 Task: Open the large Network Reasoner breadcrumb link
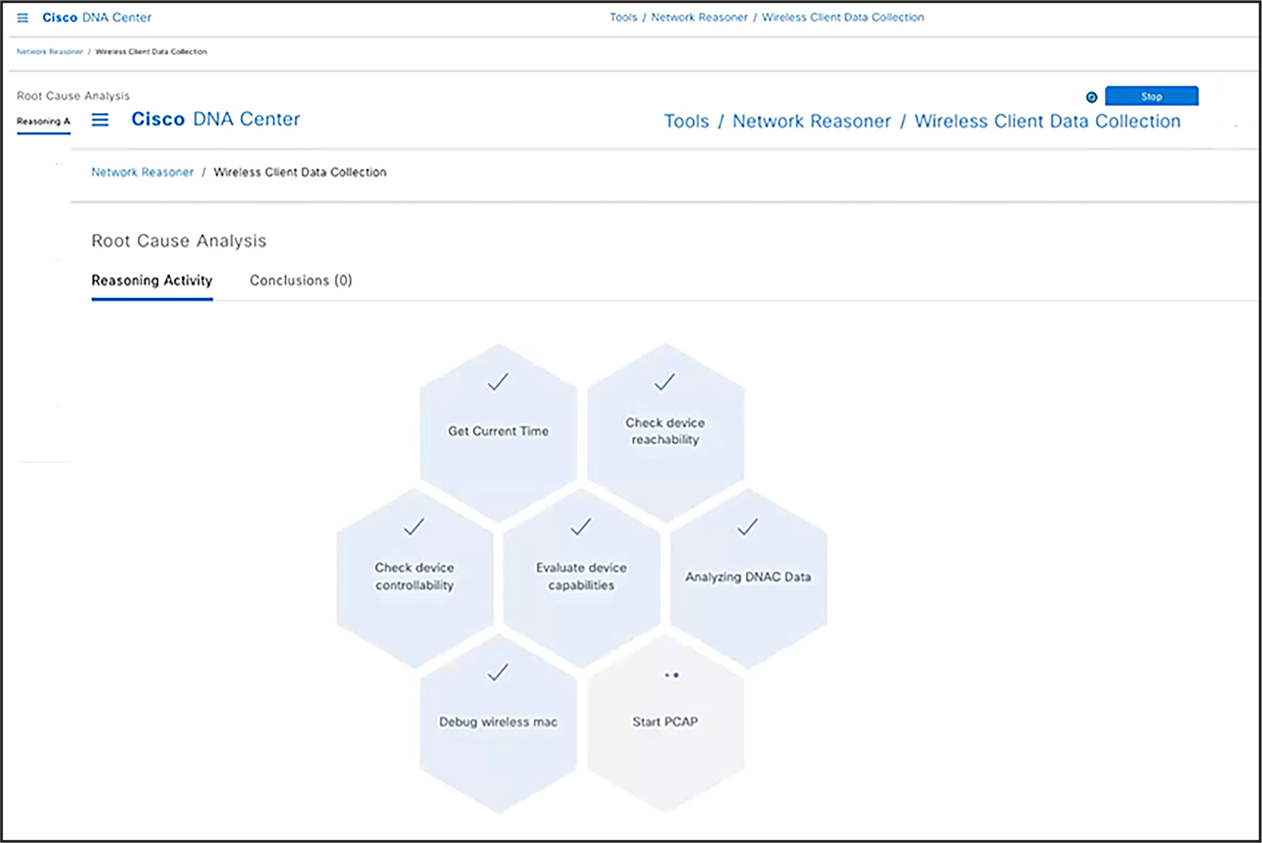(142, 172)
